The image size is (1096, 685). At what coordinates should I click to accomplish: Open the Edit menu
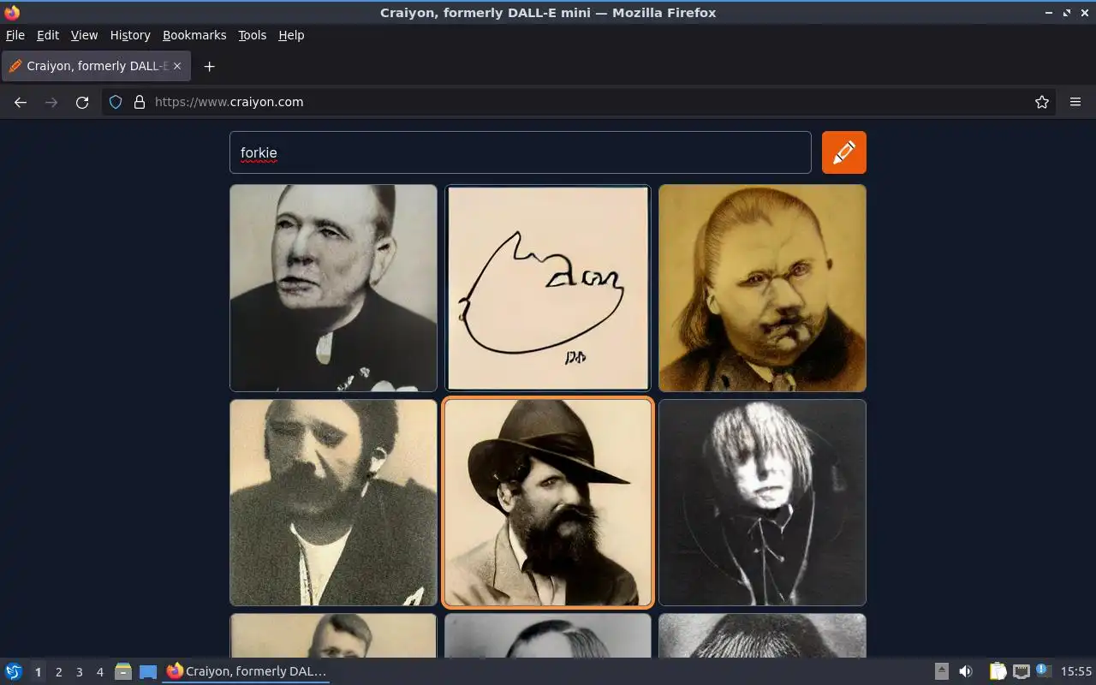tap(48, 35)
